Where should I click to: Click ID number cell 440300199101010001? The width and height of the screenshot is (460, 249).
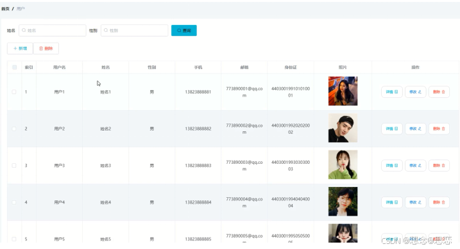click(x=291, y=92)
